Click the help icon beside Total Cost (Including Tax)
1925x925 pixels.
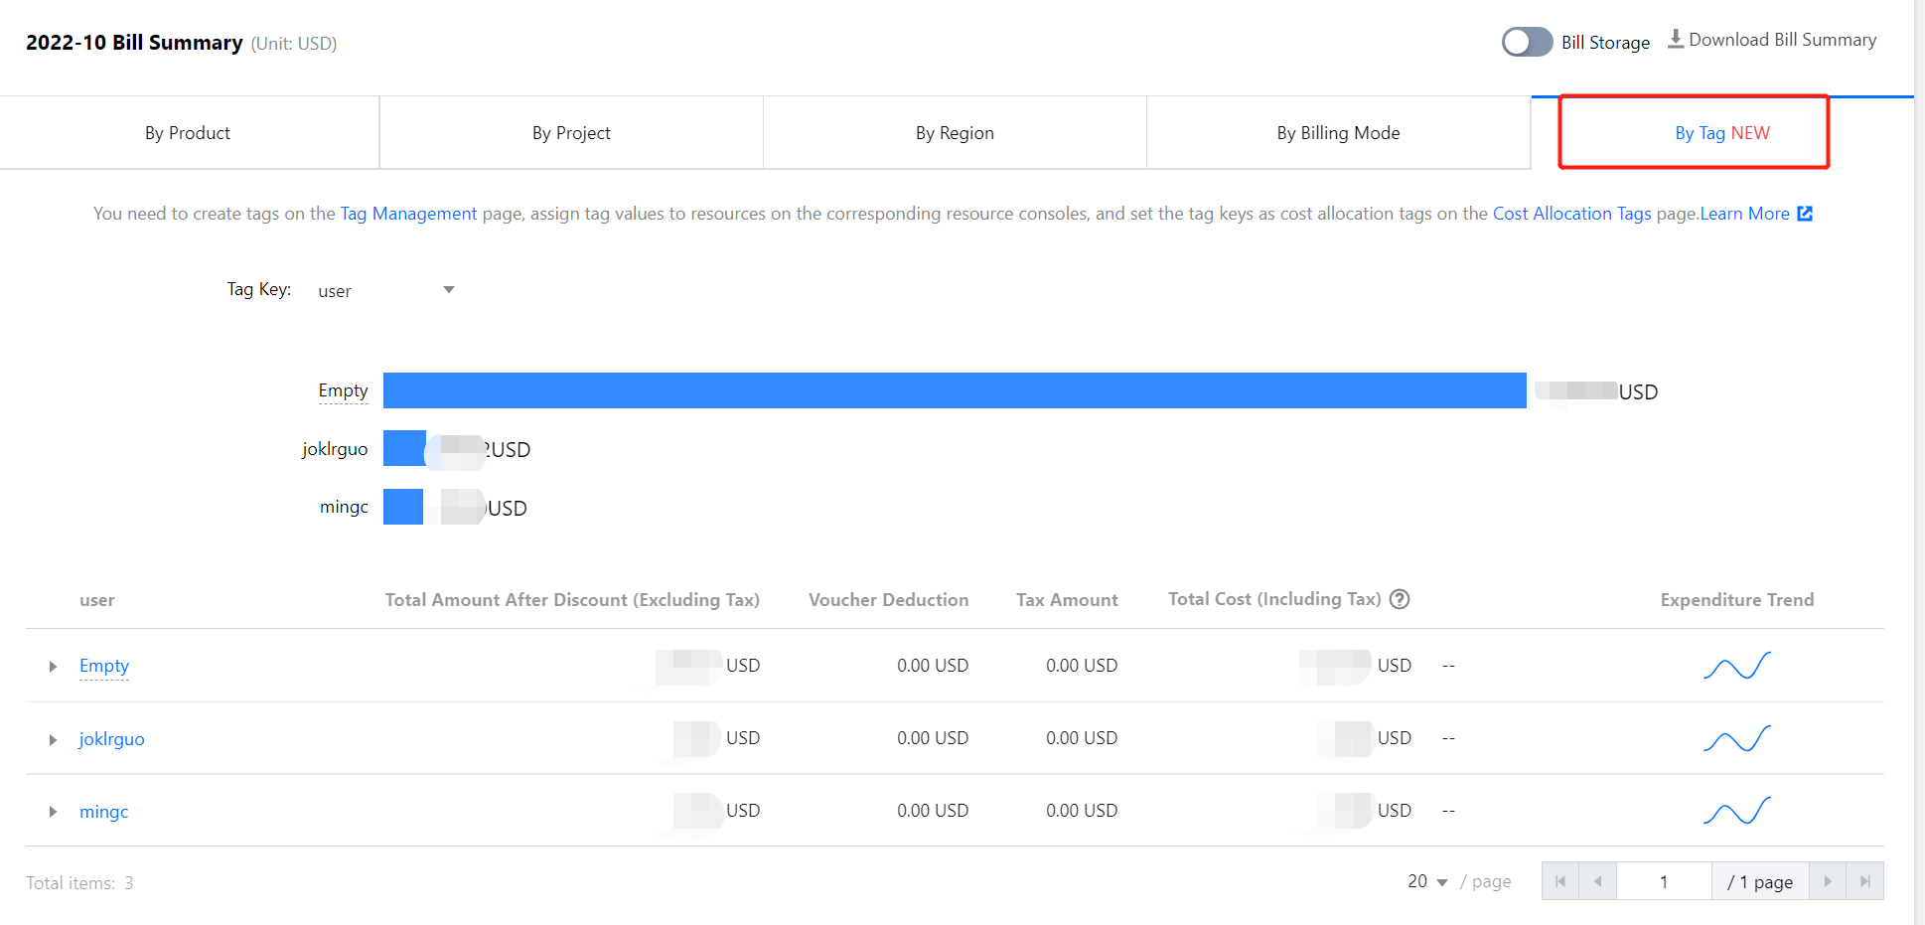pos(1400,599)
